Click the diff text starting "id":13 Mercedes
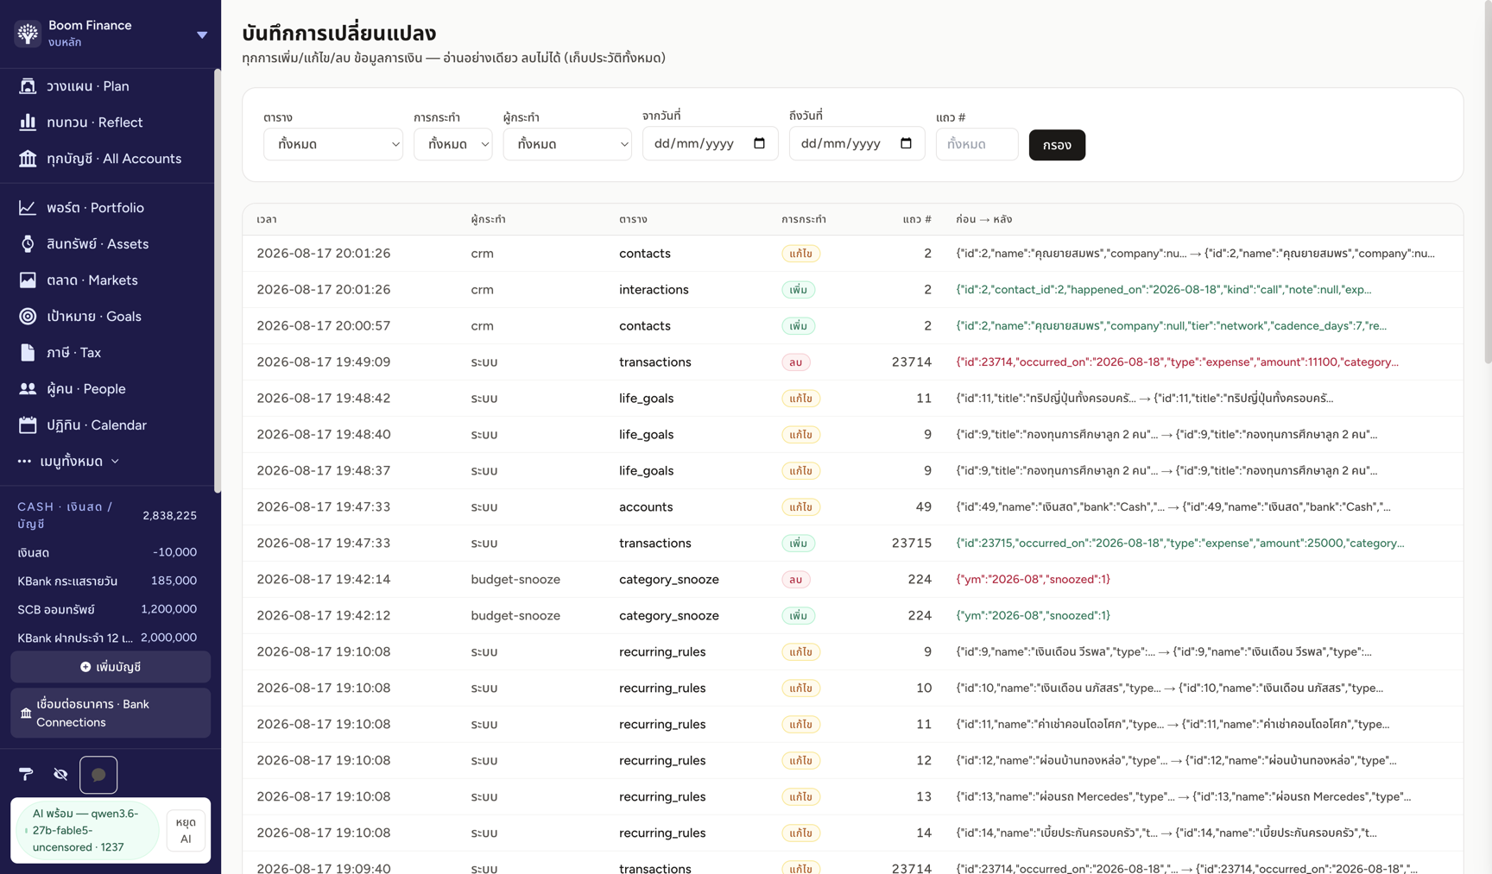Screen dimensions: 1492x874 (1183, 796)
